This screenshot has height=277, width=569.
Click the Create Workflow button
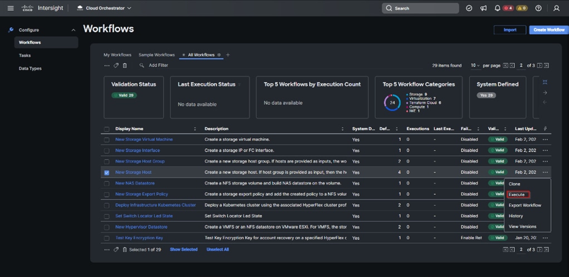548,30
